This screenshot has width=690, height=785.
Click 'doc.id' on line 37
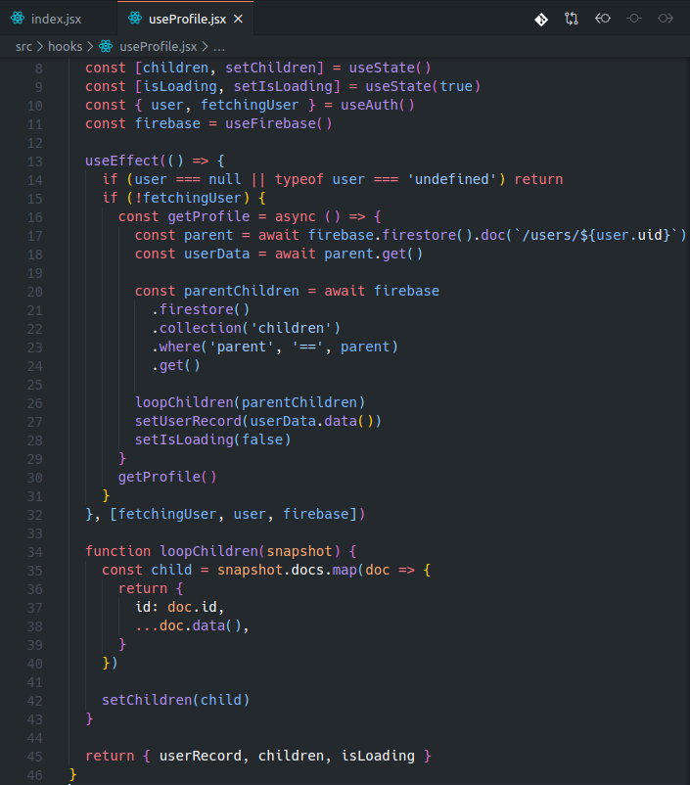192,607
